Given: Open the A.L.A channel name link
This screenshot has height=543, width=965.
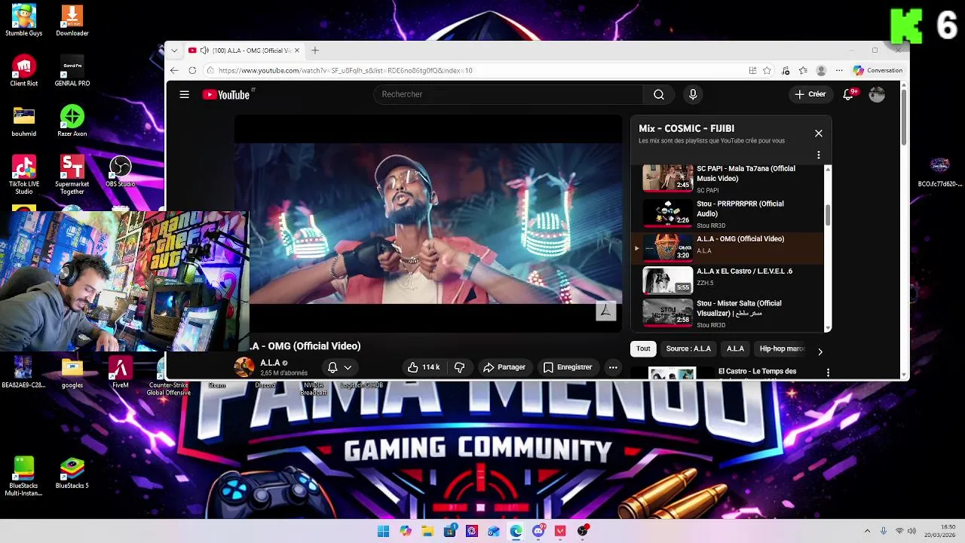Looking at the screenshot, I should (x=270, y=363).
